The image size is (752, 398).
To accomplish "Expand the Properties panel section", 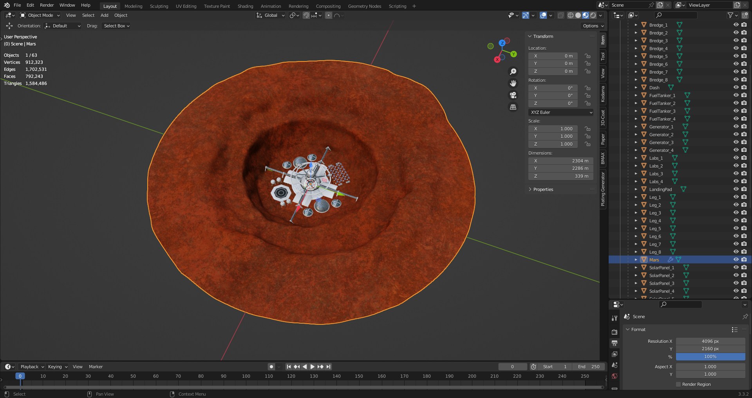I will [543, 189].
